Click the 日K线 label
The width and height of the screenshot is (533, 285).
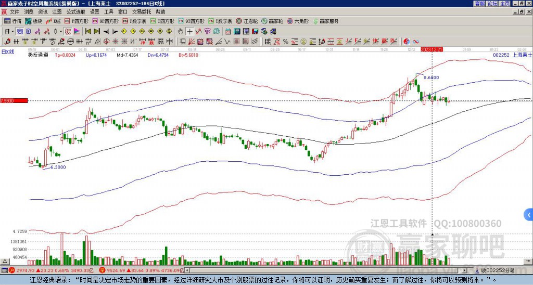point(8,51)
